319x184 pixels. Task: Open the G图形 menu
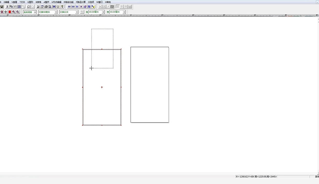(30, 2)
